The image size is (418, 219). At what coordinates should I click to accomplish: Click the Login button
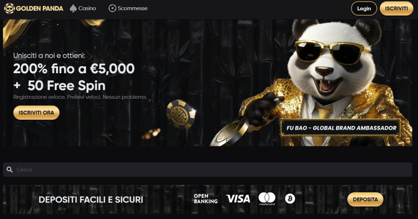coord(364,9)
